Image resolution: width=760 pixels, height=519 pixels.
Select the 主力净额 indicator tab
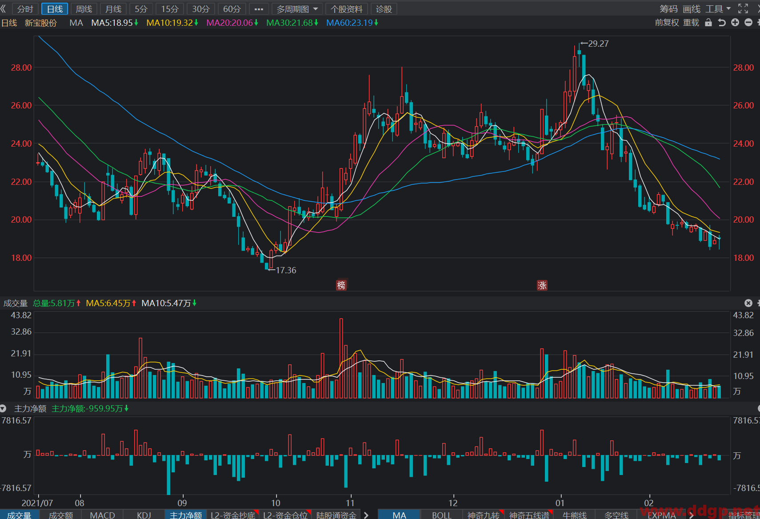pyautogui.click(x=186, y=515)
